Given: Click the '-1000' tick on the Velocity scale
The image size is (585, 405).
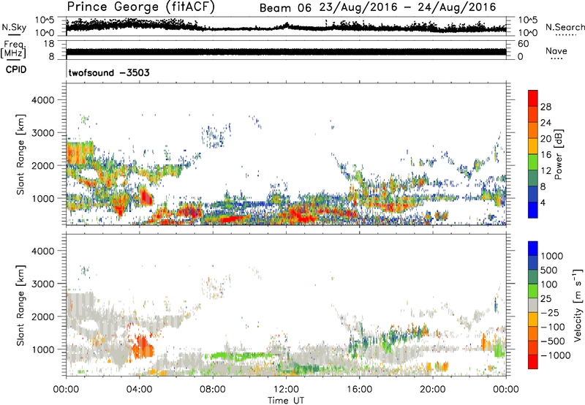Looking at the screenshot, I should [555, 355].
